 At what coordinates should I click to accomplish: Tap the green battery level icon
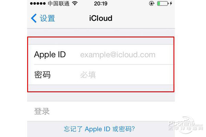pyautogui.click(x=163, y=3)
